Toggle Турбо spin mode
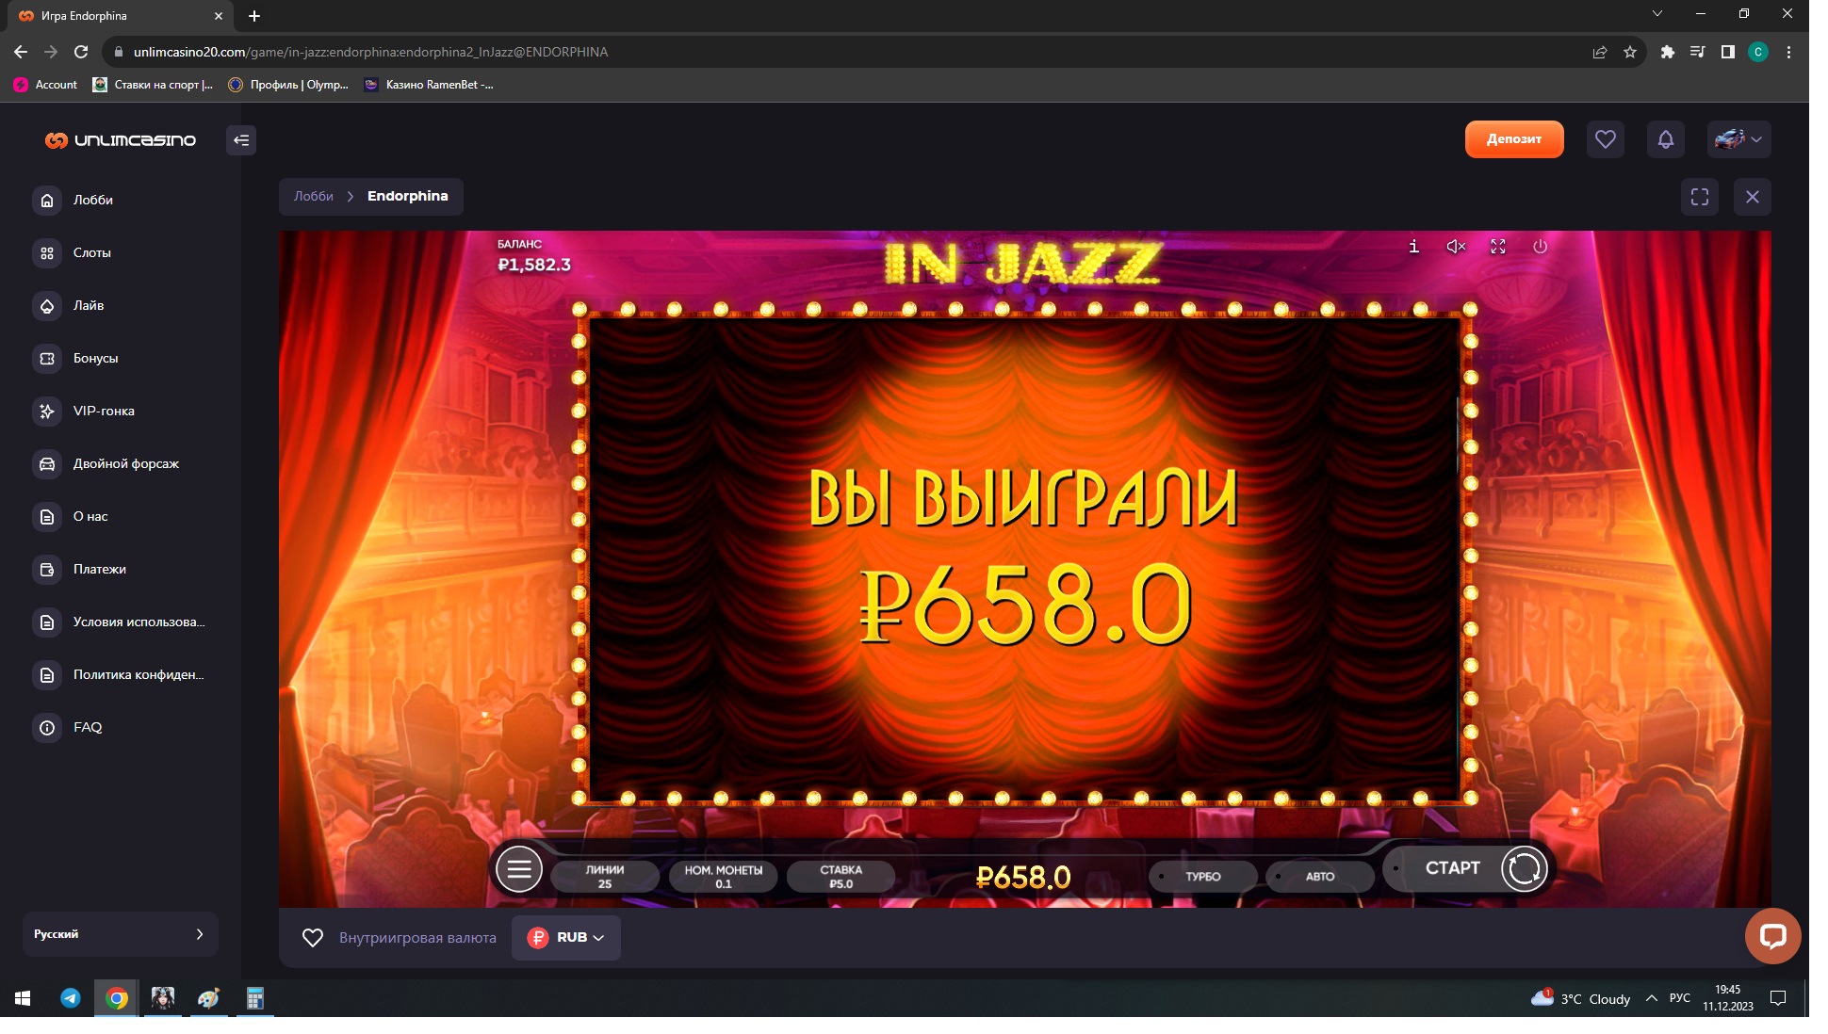Image resolution: width=1828 pixels, height=1034 pixels. (1202, 877)
